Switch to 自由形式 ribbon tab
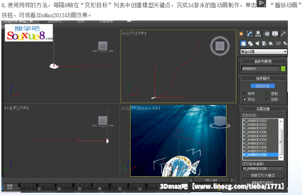Screen dimensions: 302x195 (55, 21)
